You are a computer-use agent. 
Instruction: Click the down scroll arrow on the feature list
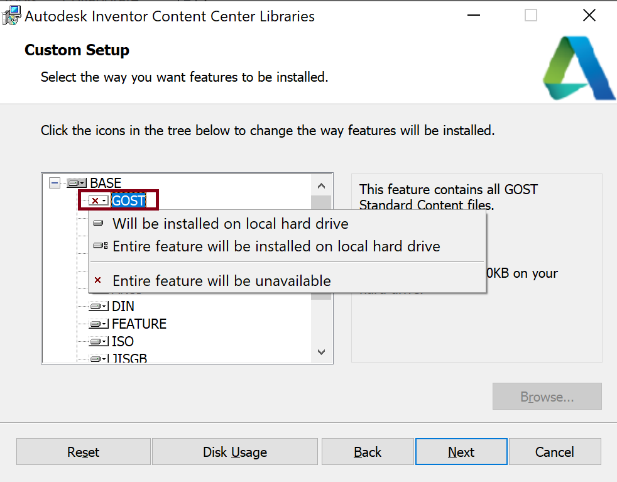321,352
